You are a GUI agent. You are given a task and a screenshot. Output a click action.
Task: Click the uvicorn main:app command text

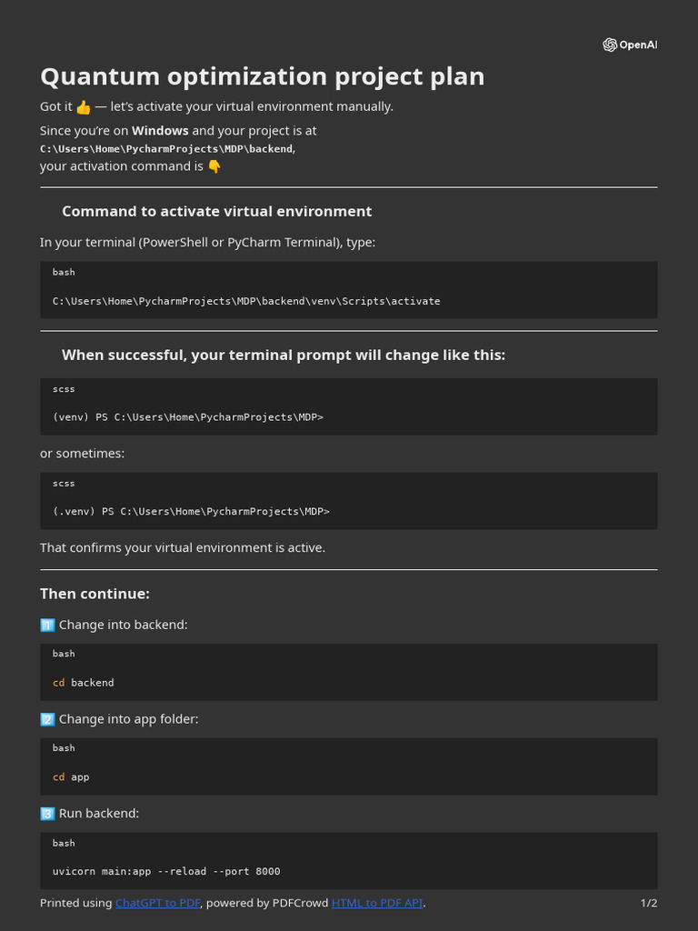click(166, 872)
